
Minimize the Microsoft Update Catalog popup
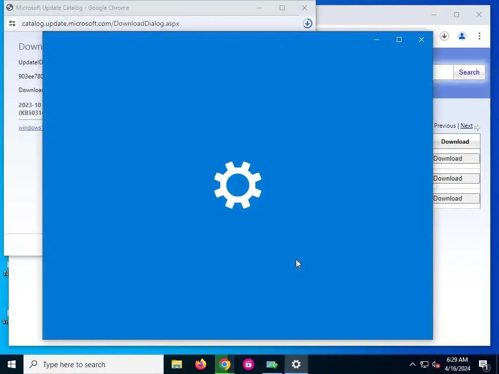pos(260,8)
